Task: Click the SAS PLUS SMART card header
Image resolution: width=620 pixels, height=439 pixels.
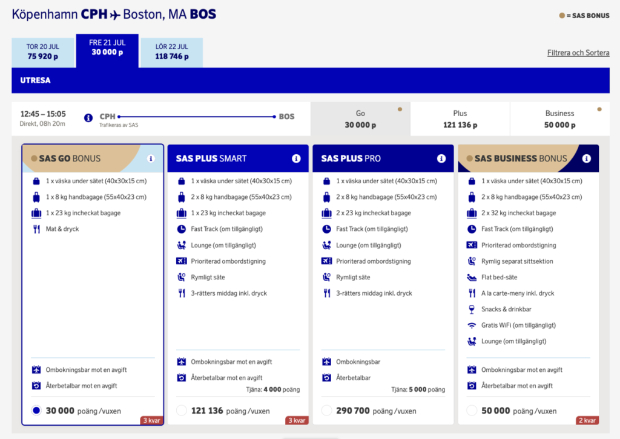Action: (x=238, y=158)
